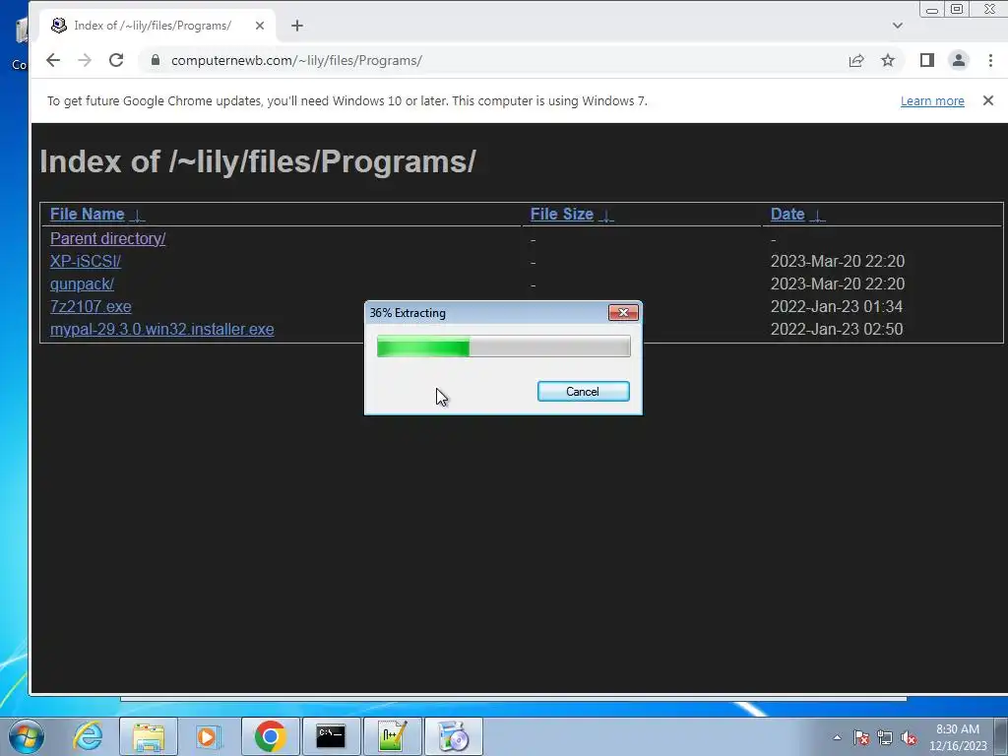This screenshot has width=1008, height=756.
Task: Click the share page icon in address bar
Action: (855, 60)
